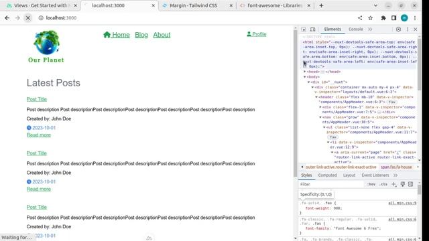
Task: Click the first post's clock date icon
Action: coord(29,128)
